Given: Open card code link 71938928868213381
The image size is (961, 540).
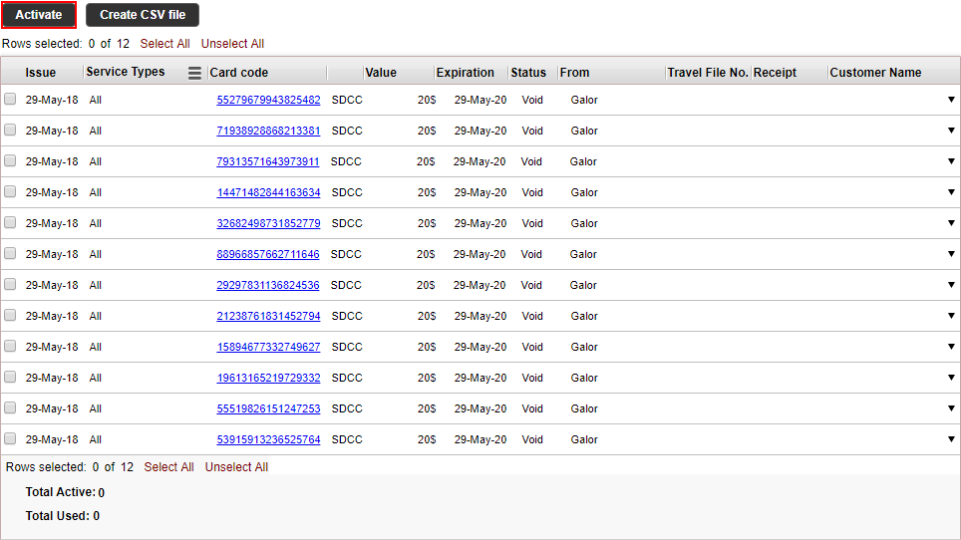Looking at the screenshot, I should tap(268, 132).
